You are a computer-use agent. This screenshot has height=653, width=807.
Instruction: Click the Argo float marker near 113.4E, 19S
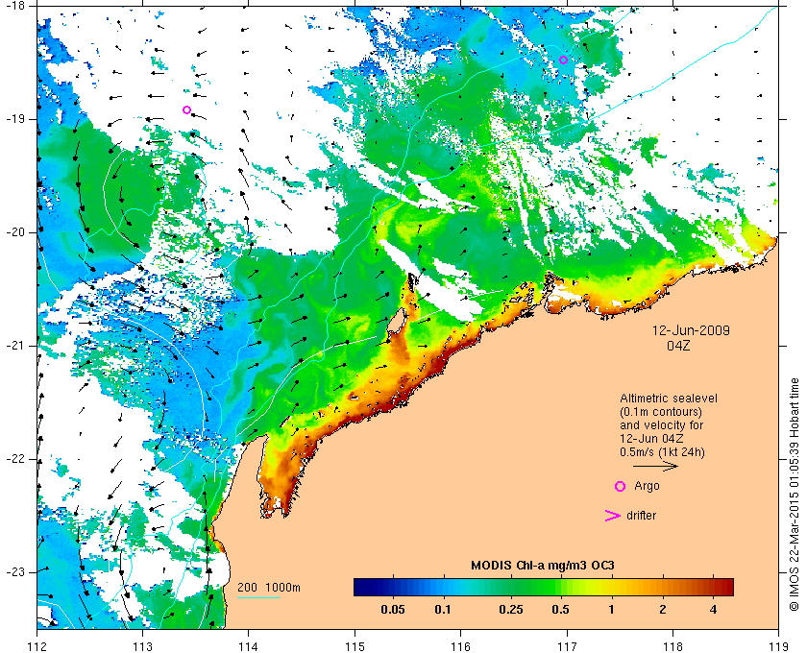coord(186,109)
